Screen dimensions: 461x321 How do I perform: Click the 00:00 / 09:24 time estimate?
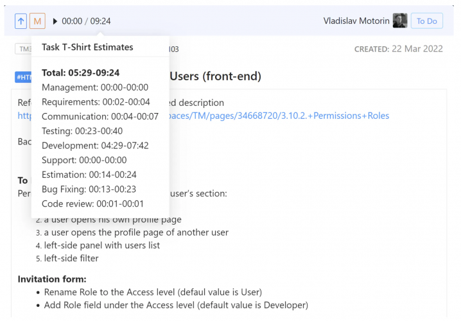tap(86, 21)
